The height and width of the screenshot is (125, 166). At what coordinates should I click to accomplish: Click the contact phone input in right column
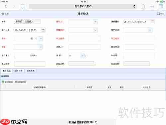click(139, 47)
